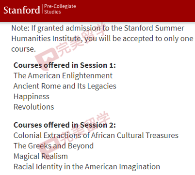Select Racial Identity in the American Imagination

click(x=87, y=167)
